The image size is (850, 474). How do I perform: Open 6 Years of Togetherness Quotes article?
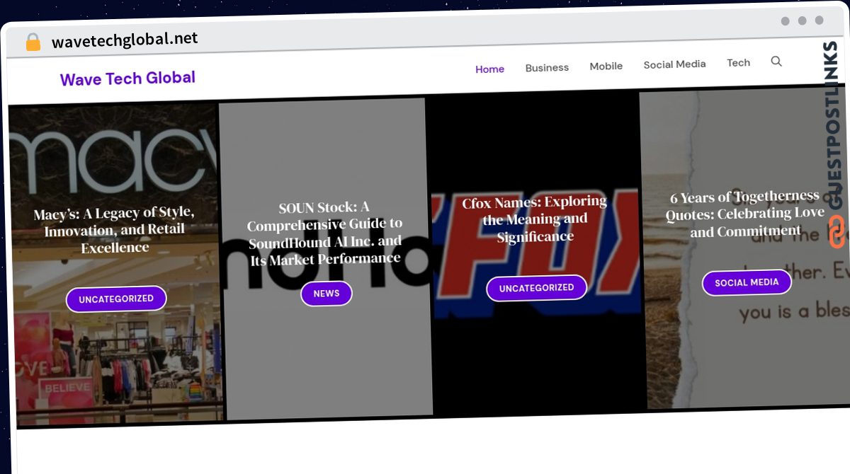[744, 214]
